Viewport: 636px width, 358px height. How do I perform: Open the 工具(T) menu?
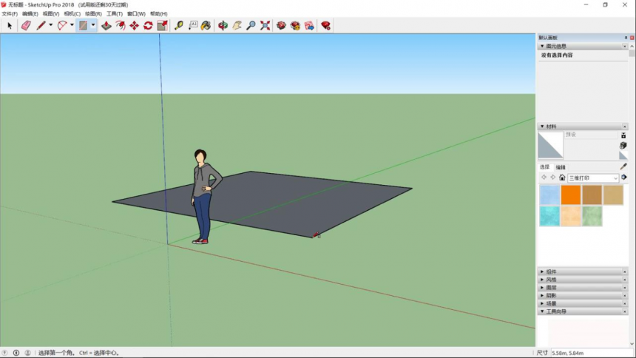coord(115,14)
